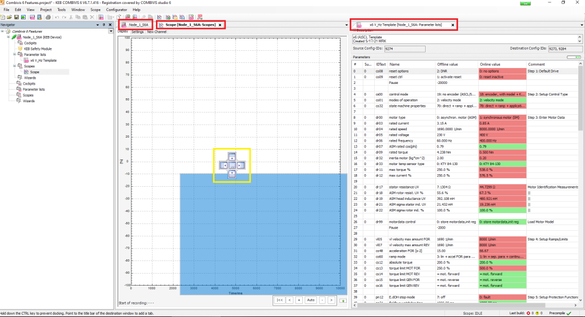
Task: Click the Open project folder icon
Action: click(9, 17)
